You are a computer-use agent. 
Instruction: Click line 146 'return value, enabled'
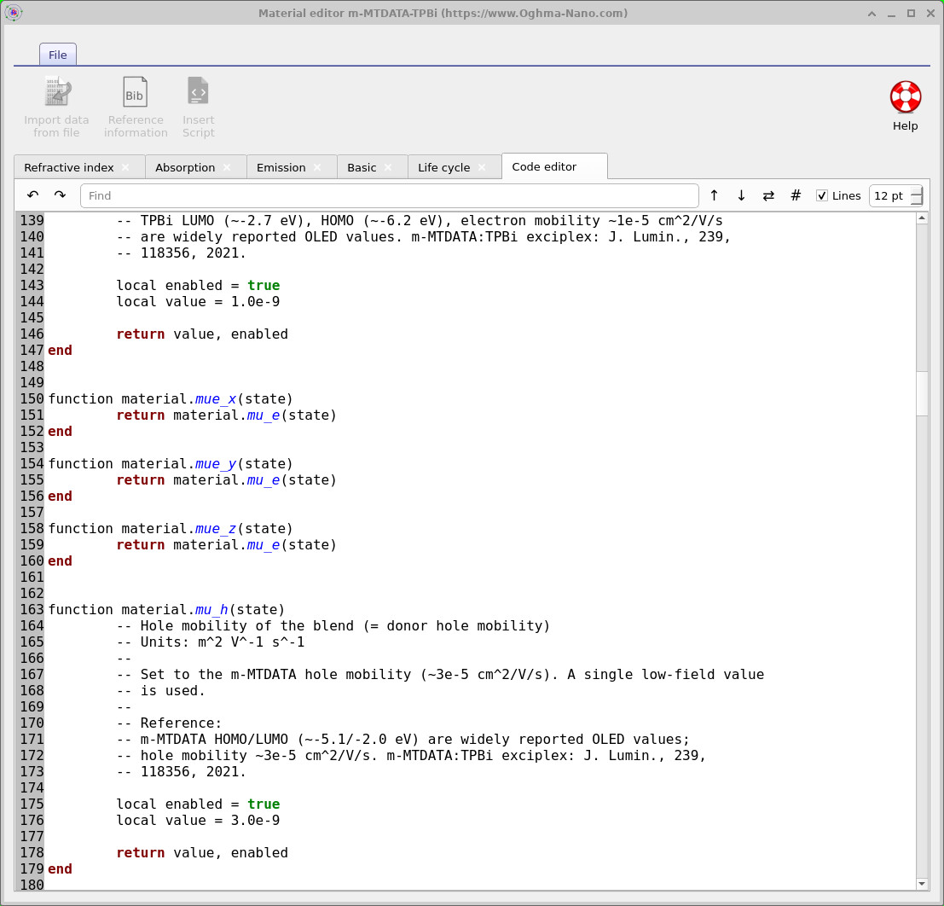pyautogui.click(x=202, y=334)
